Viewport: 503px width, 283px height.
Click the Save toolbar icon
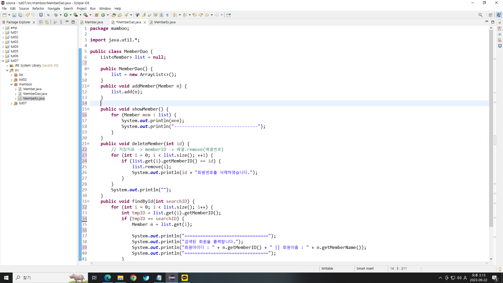tap(14, 15)
